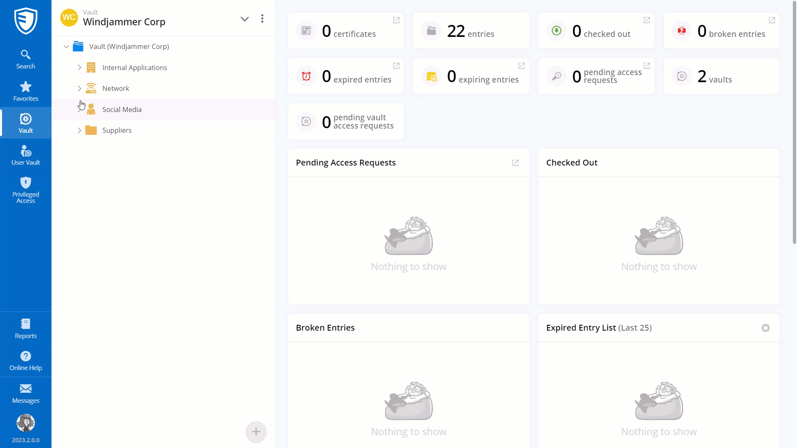The image size is (797, 448).
Task: Open certificates tile external link icon
Action: tap(396, 20)
